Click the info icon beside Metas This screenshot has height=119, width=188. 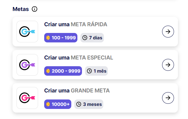coord(34,9)
